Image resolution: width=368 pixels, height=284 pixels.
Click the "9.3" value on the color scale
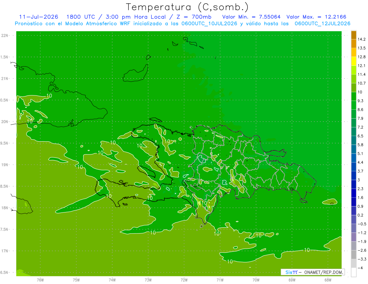[x=360, y=101]
